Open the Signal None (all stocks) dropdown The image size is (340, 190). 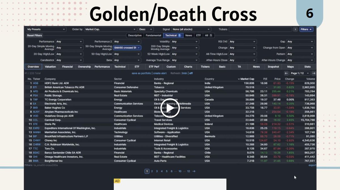[x=191, y=29]
